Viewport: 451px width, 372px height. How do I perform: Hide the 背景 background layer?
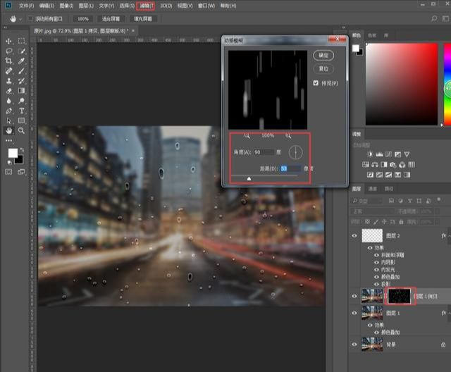[x=354, y=345]
